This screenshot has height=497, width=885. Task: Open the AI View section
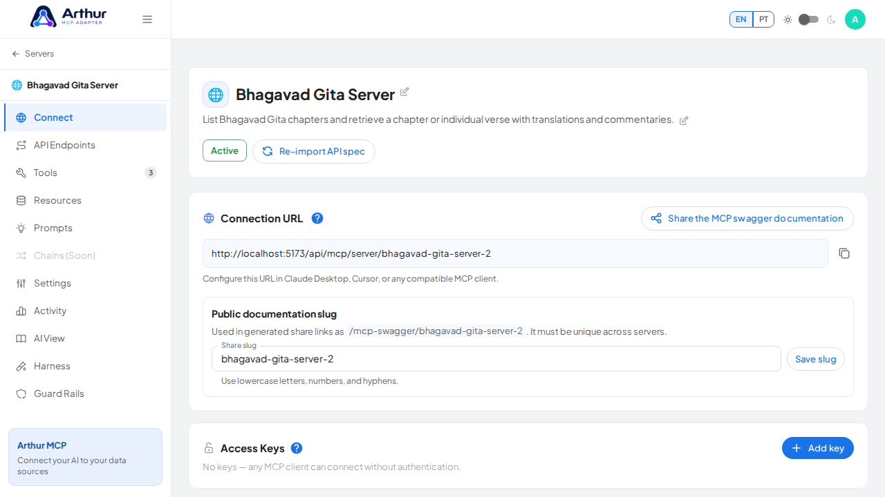pyautogui.click(x=86, y=338)
